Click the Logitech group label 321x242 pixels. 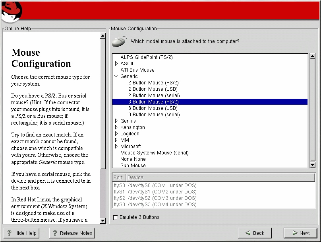point(130,133)
